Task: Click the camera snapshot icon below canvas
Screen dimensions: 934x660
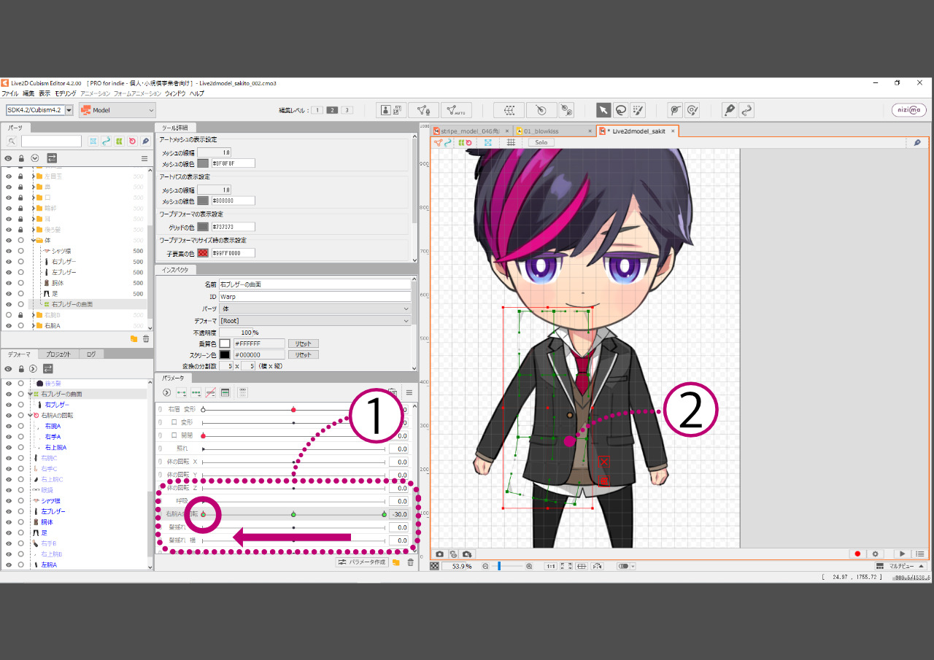Action: click(440, 554)
